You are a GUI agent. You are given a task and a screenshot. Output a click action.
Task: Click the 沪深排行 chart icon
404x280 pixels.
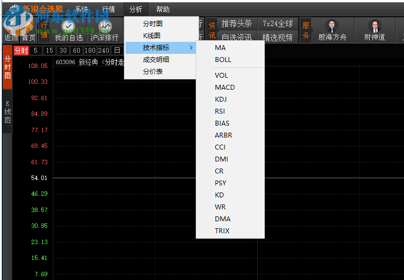point(104,26)
